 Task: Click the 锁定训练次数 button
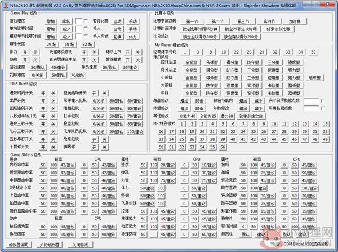[x=251, y=117]
